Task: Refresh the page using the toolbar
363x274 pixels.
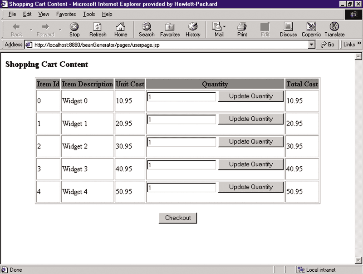Action: coord(98,30)
